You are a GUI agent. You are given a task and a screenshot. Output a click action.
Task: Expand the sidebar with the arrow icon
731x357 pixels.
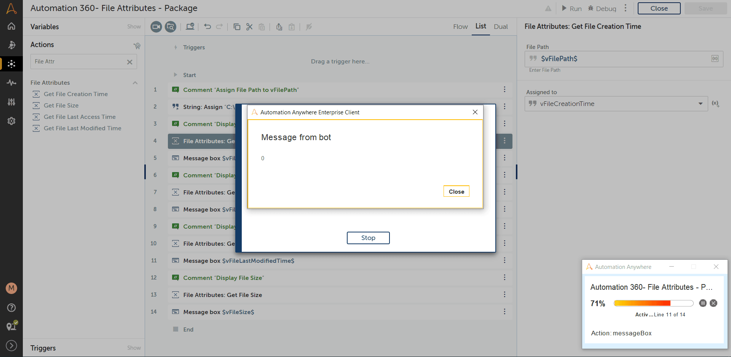point(11,345)
